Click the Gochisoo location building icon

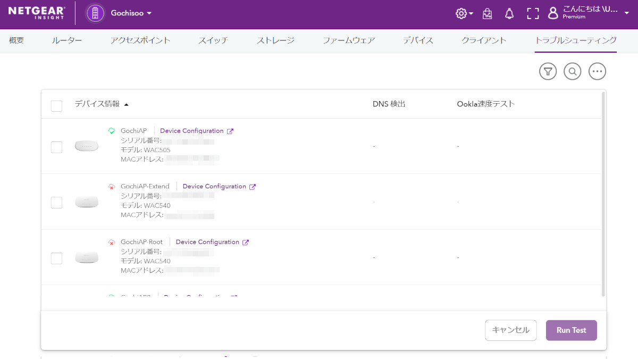[96, 13]
